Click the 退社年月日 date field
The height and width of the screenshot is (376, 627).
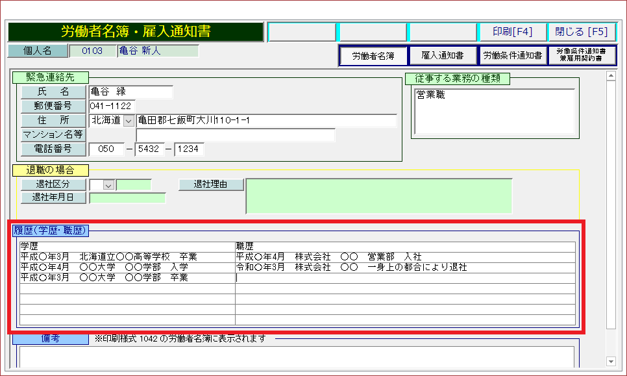pos(127,198)
